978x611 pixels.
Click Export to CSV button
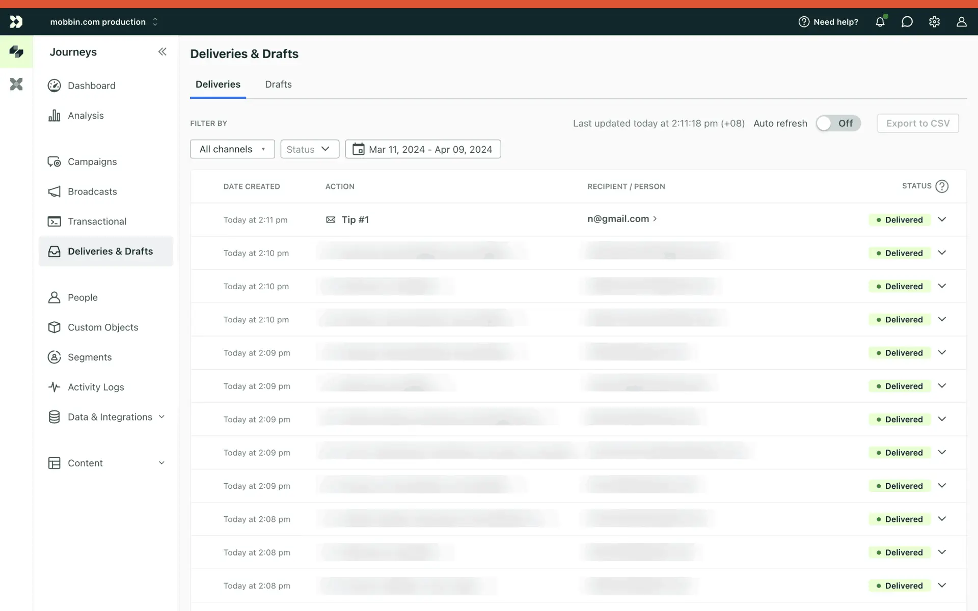tap(917, 123)
